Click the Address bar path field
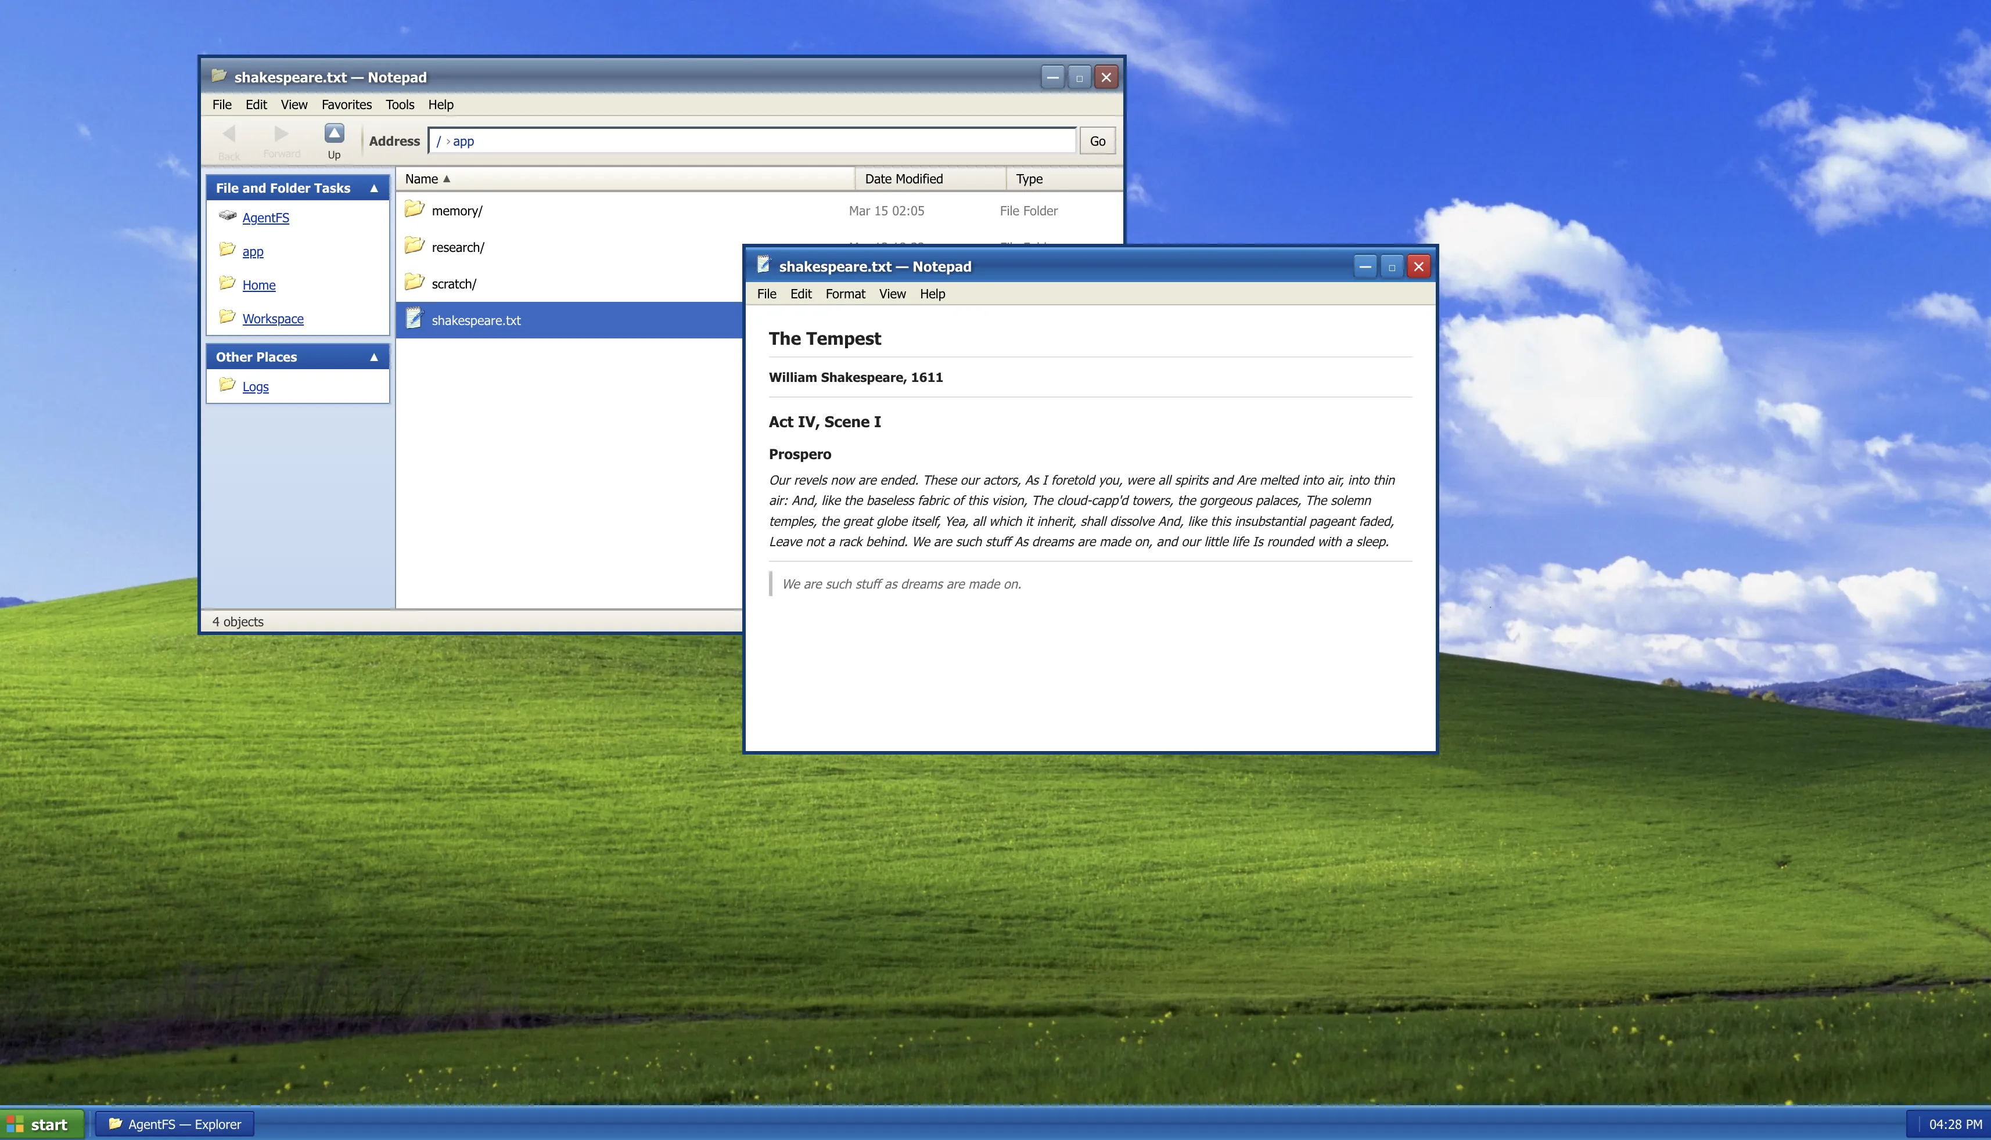1991x1140 pixels. tap(752, 142)
